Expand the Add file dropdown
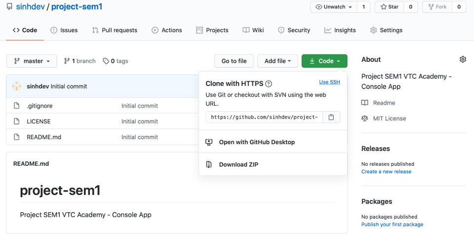 click(277, 61)
